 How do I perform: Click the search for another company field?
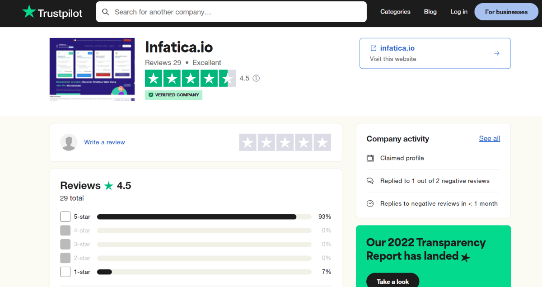[x=231, y=12]
